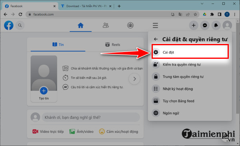Click 'Câu trả lời và cảm xúc hiển thị riêng tư.' text

pos(97,87)
